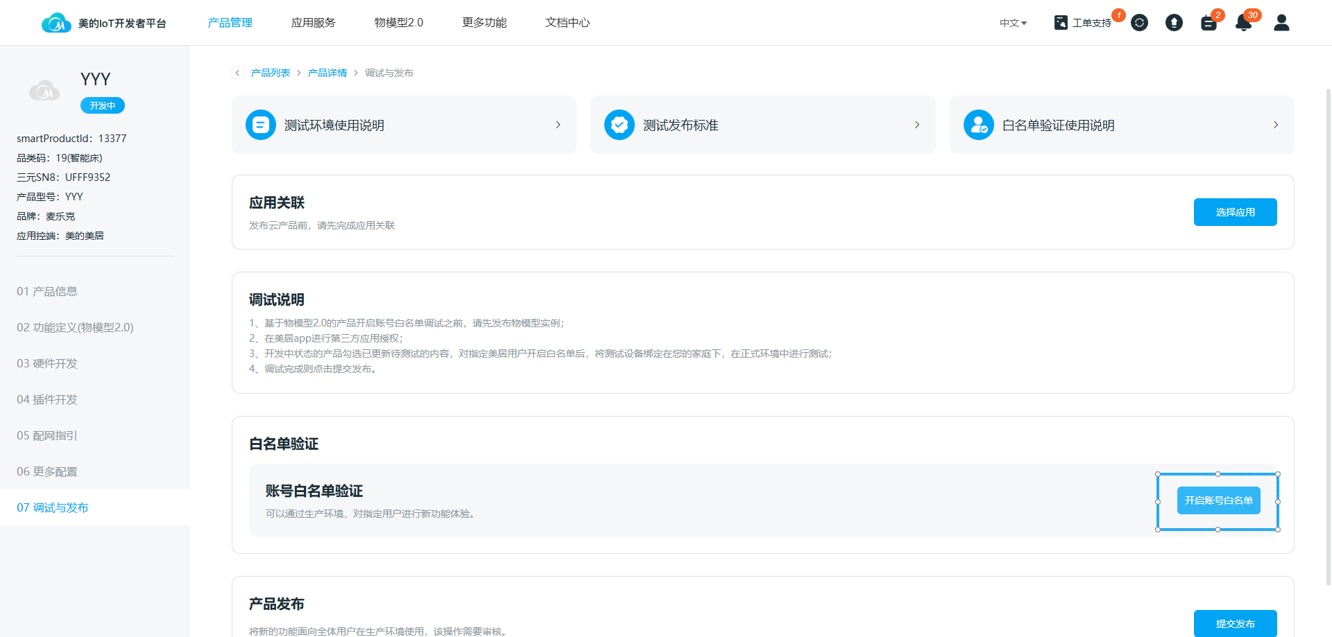Switch to the 应用服务 menu
Screen dimensions: 1332x637
pos(313,23)
